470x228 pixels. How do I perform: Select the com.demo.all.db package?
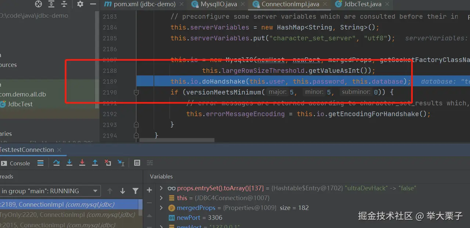click(23, 94)
